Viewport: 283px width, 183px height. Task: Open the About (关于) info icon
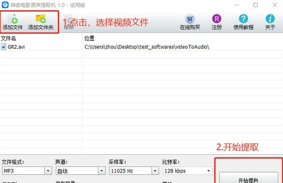click(x=270, y=19)
